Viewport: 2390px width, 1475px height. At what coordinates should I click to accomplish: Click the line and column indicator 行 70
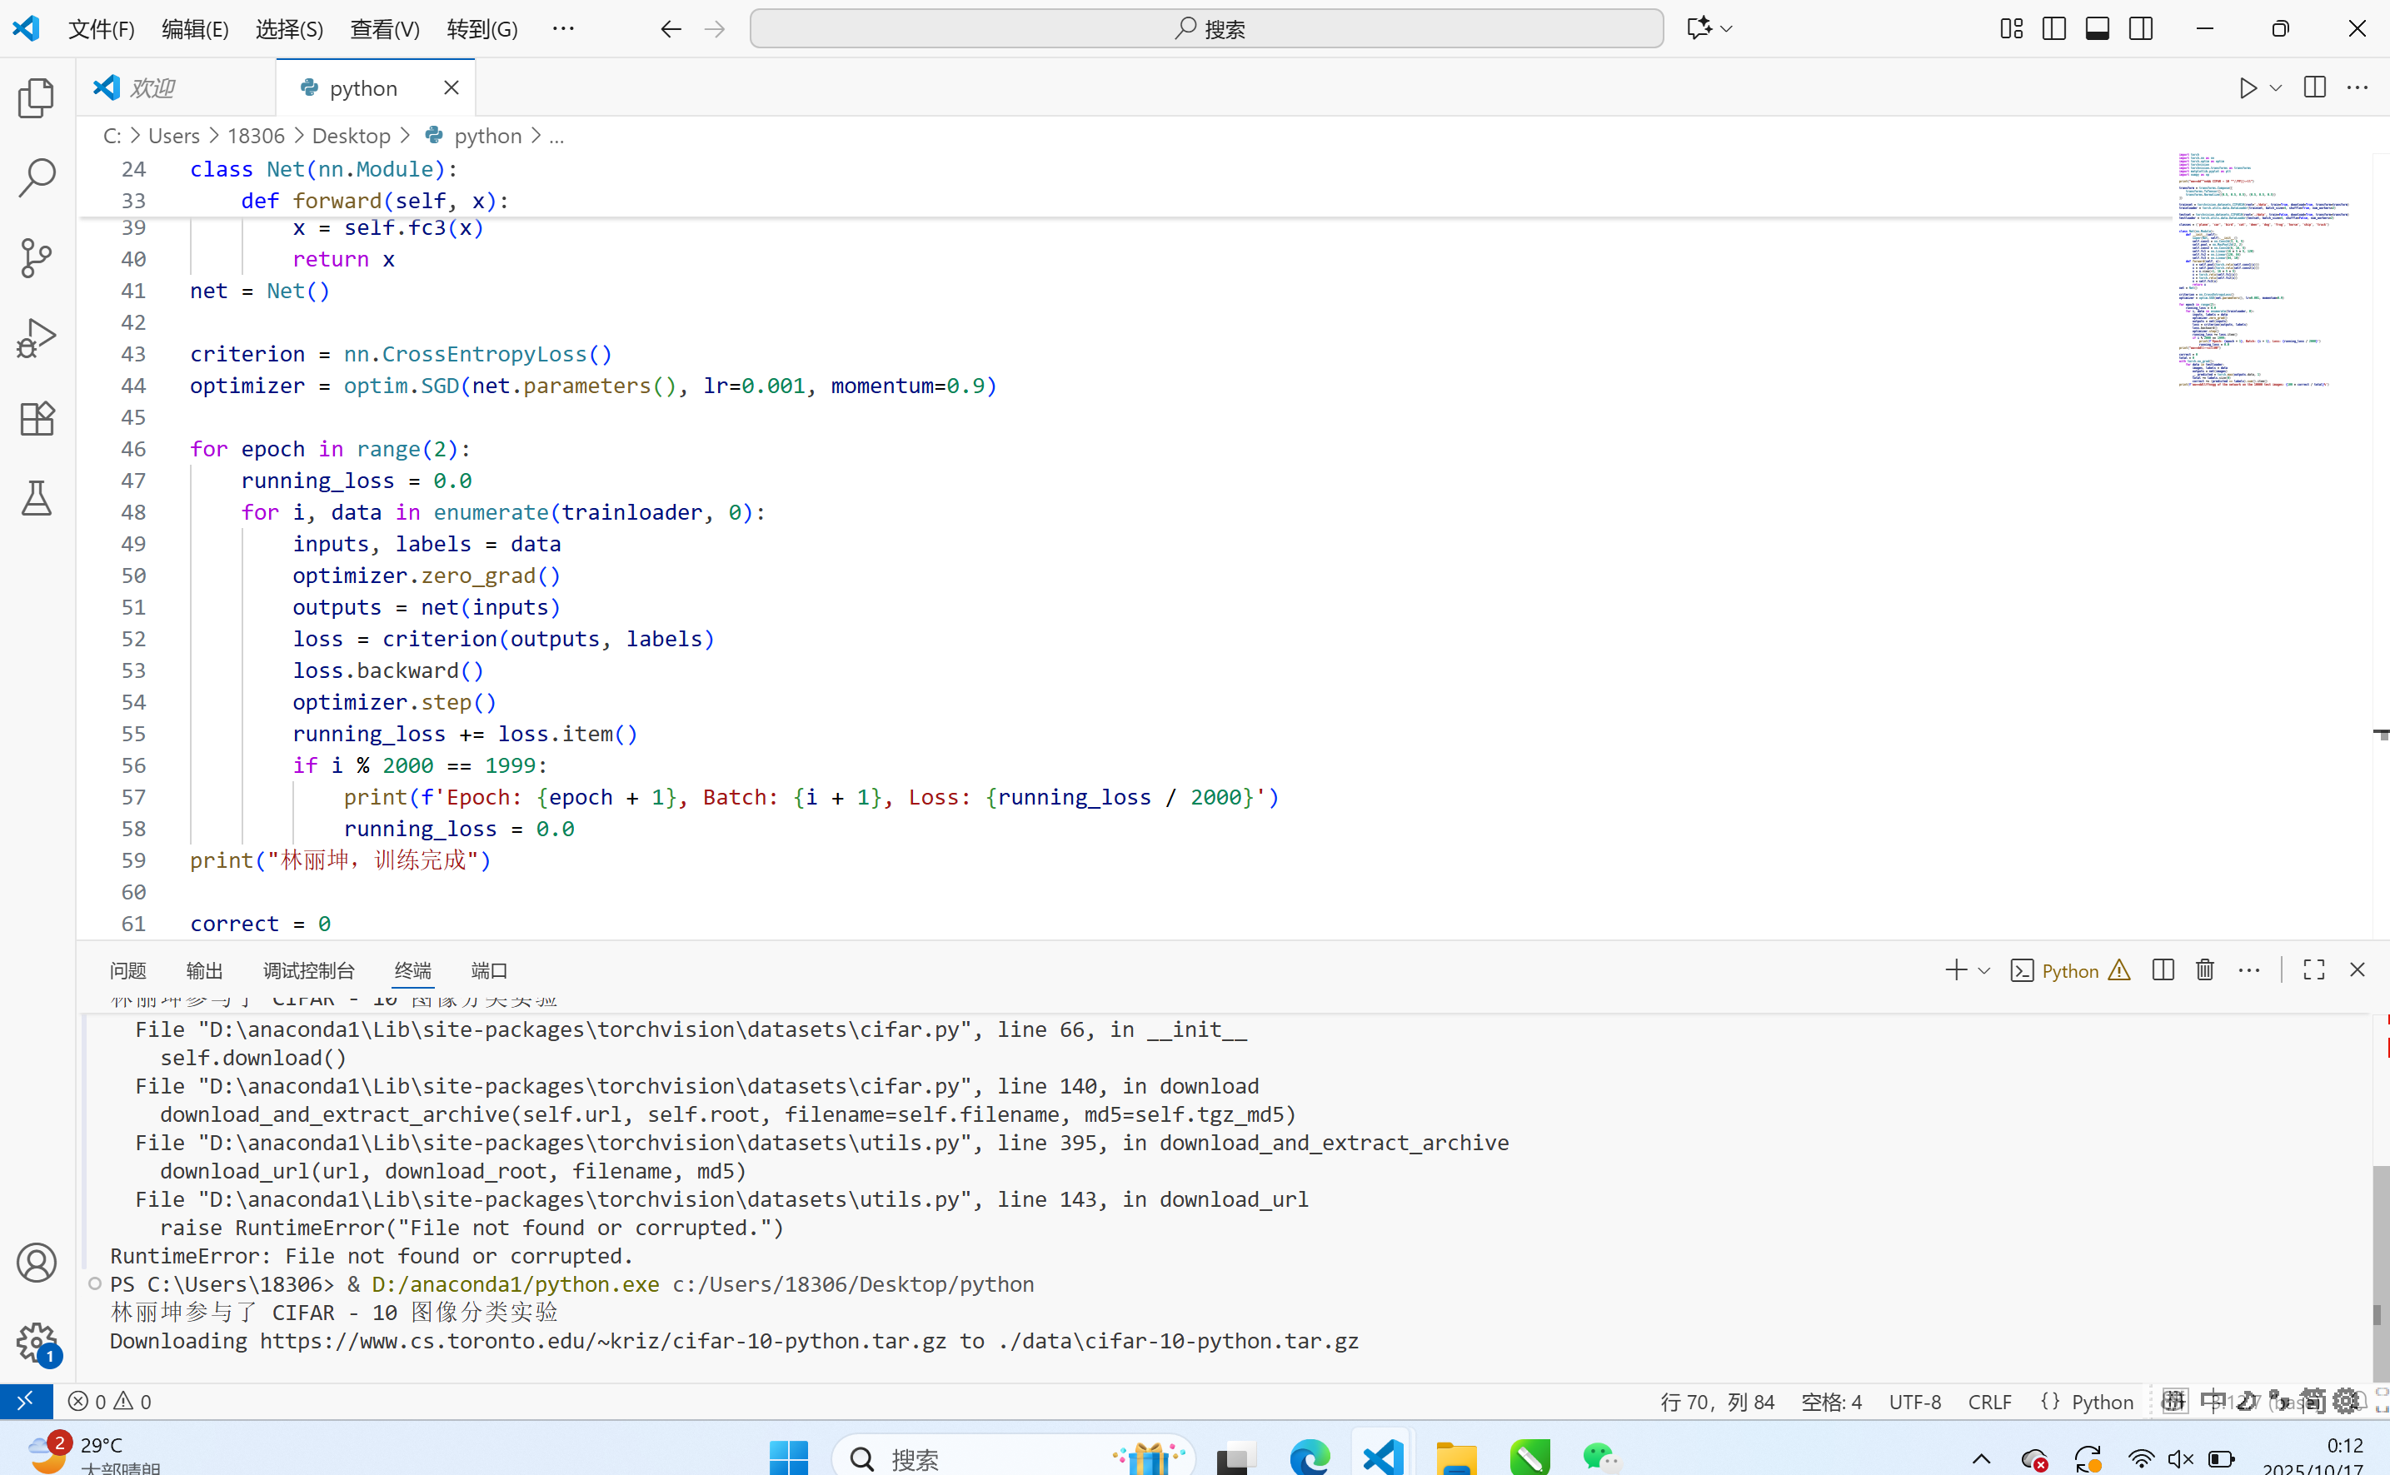click(1717, 1402)
